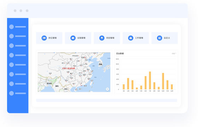Click the 10月 bar in the chart

(163, 81)
